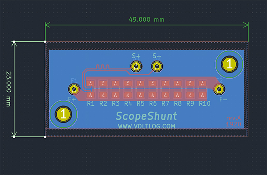This screenshot has height=175, width=267.
Task: Select R4 lower pad numbered 1
Action: (x=128, y=95)
